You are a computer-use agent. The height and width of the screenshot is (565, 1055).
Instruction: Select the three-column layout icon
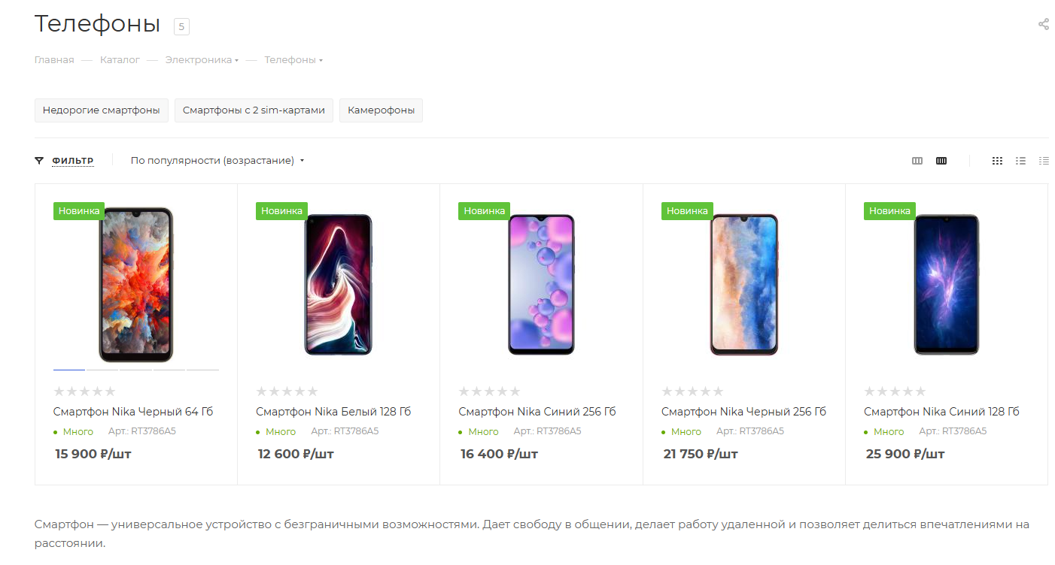click(917, 161)
